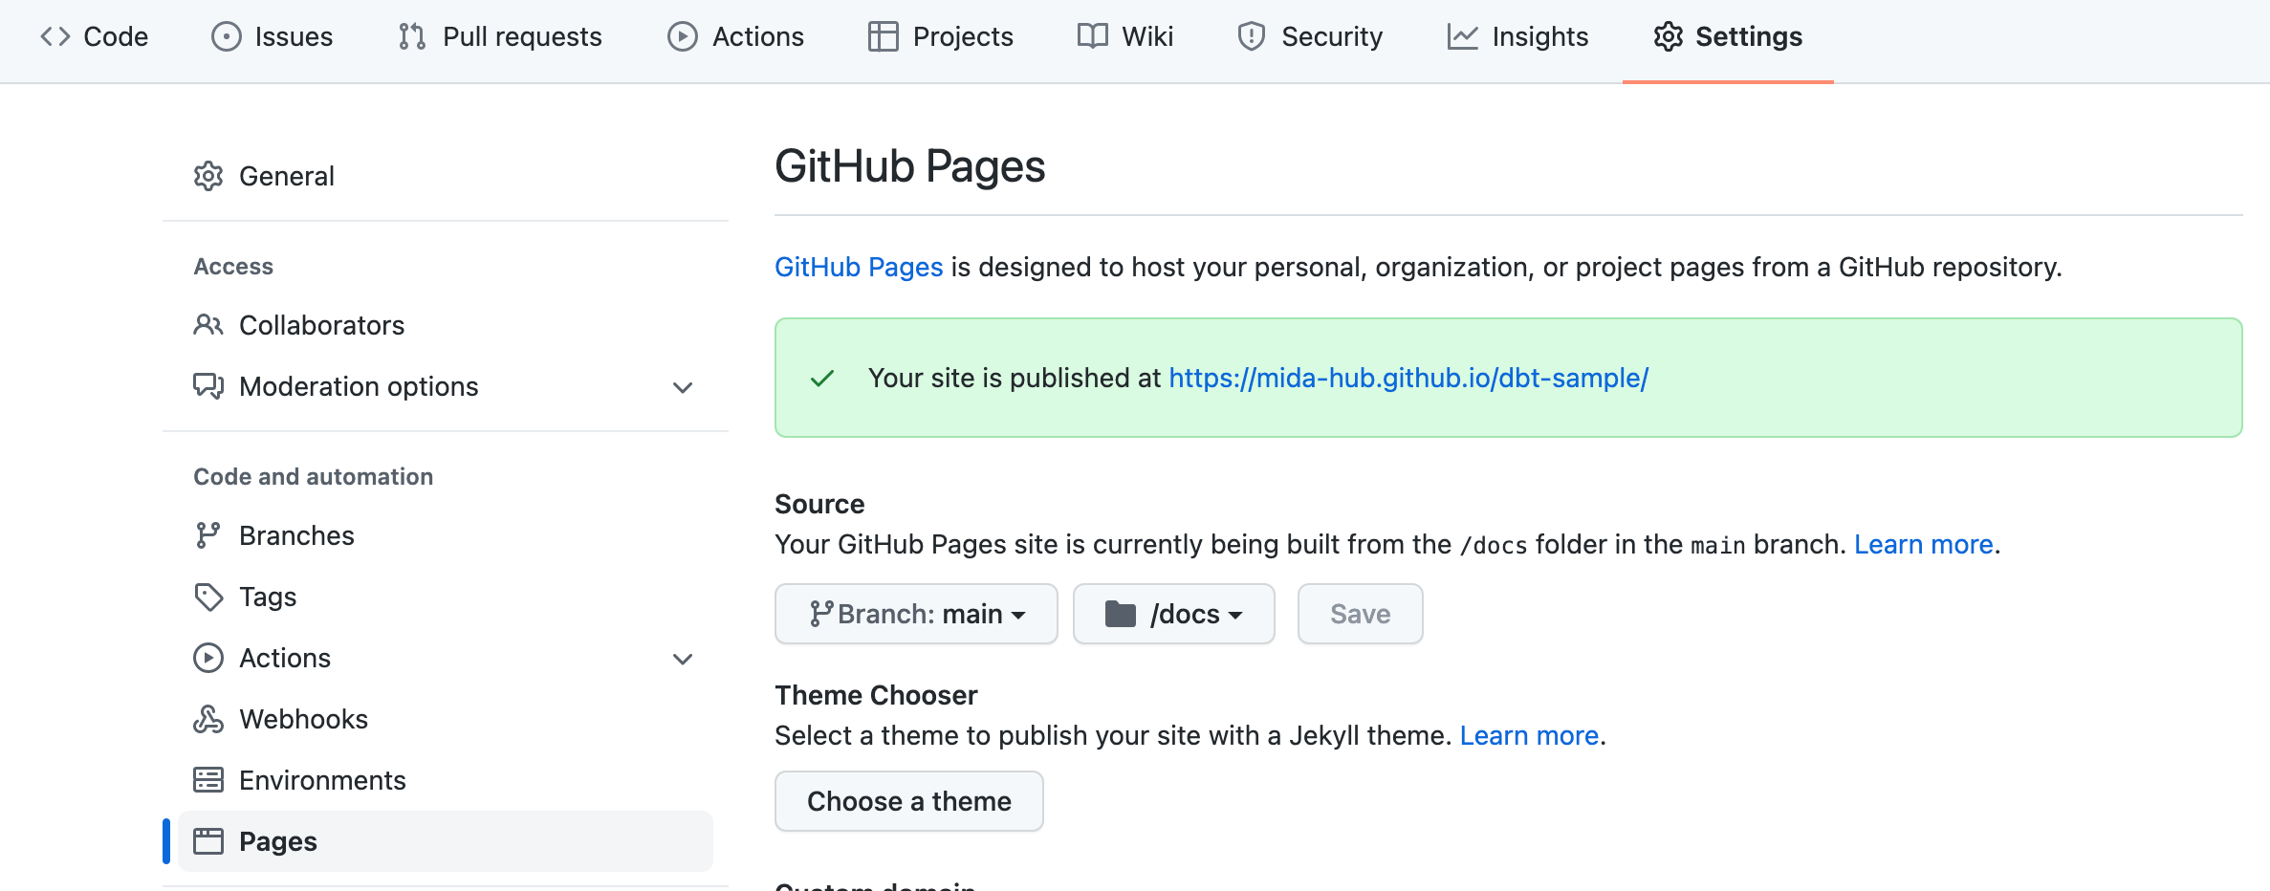
Task: Open the /docs folder dropdown
Action: pyautogui.click(x=1174, y=614)
